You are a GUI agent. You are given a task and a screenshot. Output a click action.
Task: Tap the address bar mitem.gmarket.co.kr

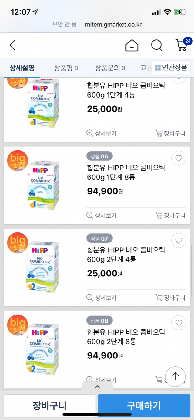click(97, 25)
